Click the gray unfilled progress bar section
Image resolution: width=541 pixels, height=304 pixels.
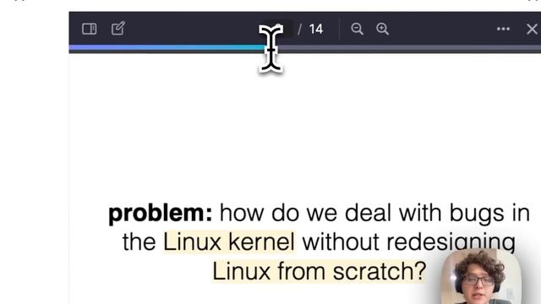(x=409, y=47)
